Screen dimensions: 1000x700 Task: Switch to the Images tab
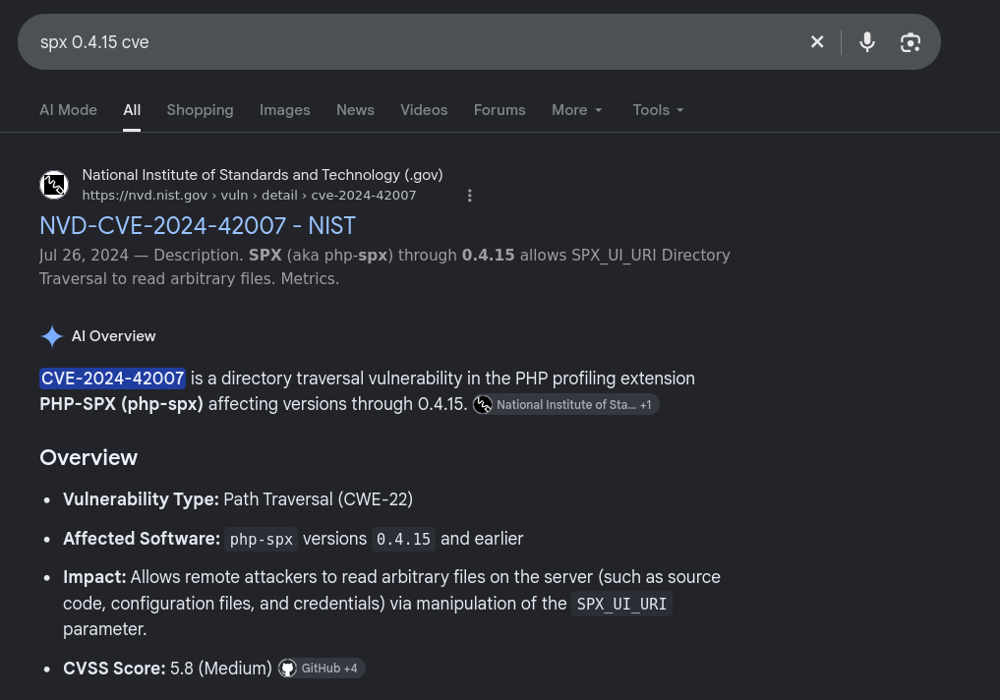285,110
